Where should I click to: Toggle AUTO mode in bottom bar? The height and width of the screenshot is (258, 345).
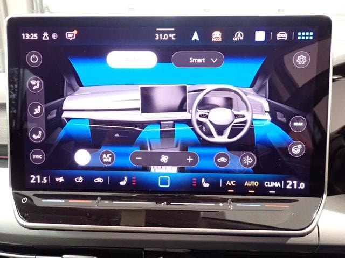click(251, 184)
